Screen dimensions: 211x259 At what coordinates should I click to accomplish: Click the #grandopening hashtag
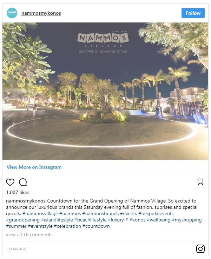tap(23, 220)
